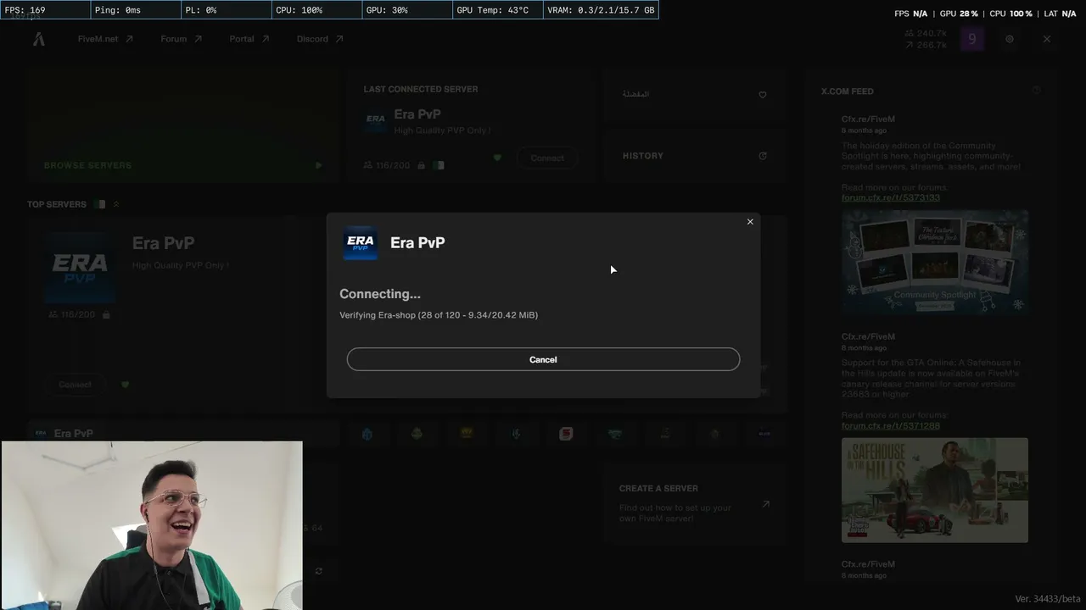Viewport: 1086px width, 610px height.
Task: Select the red 5 server icon
Action: (566, 434)
